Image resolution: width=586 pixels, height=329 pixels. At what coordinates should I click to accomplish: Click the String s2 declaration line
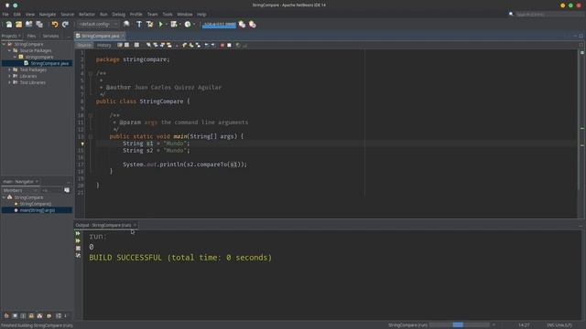[x=157, y=151]
